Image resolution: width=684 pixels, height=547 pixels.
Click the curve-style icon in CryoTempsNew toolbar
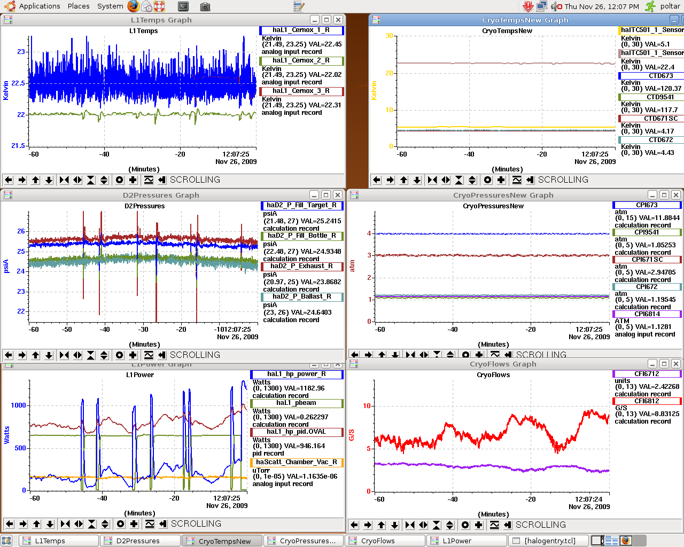point(517,180)
